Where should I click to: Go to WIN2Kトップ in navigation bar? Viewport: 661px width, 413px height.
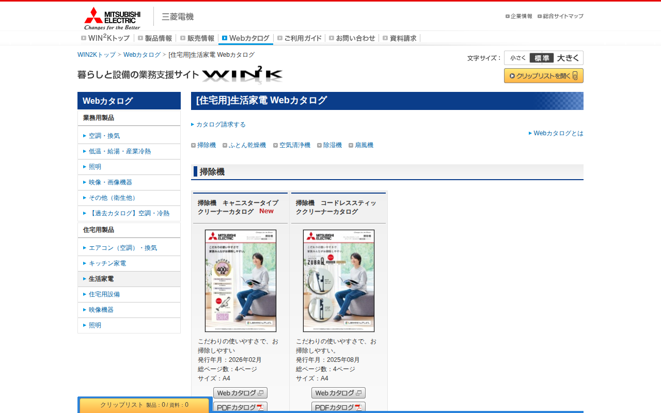click(x=106, y=38)
